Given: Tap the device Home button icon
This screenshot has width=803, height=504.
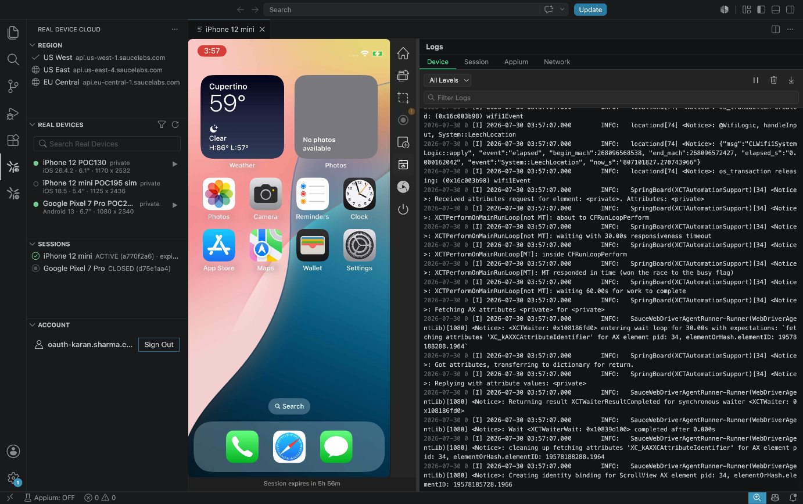Looking at the screenshot, I should 403,53.
